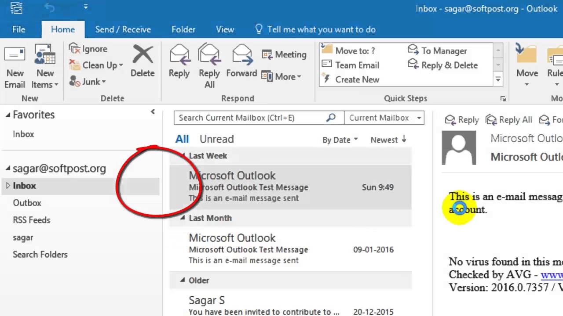Image resolution: width=563 pixels, height=316 pixels.
Task: Click the Delete X icon
Action: point(143,55)
